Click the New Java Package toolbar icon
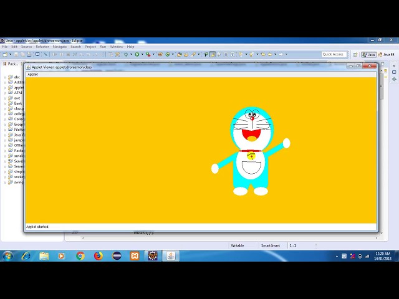 point(160,54)
